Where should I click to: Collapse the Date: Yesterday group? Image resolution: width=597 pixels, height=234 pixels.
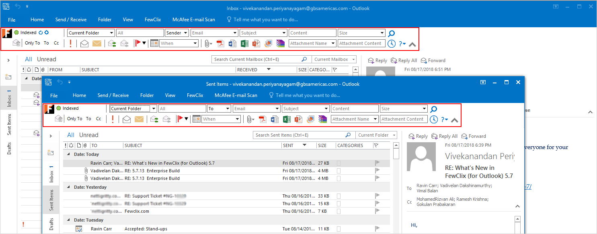(68, 187)
